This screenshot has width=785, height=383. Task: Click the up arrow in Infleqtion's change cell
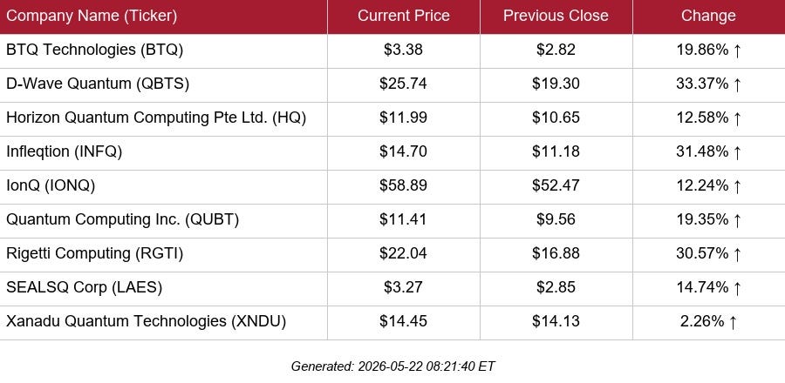tap(736, 152)
